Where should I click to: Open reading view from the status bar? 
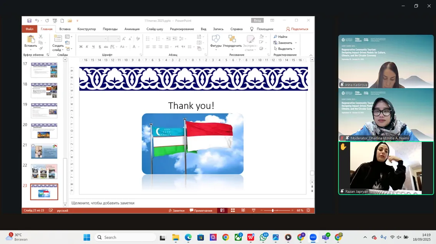243,211
